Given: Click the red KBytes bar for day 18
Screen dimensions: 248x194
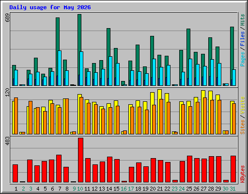Looking at the screenshot, I should tap(139, 172).
